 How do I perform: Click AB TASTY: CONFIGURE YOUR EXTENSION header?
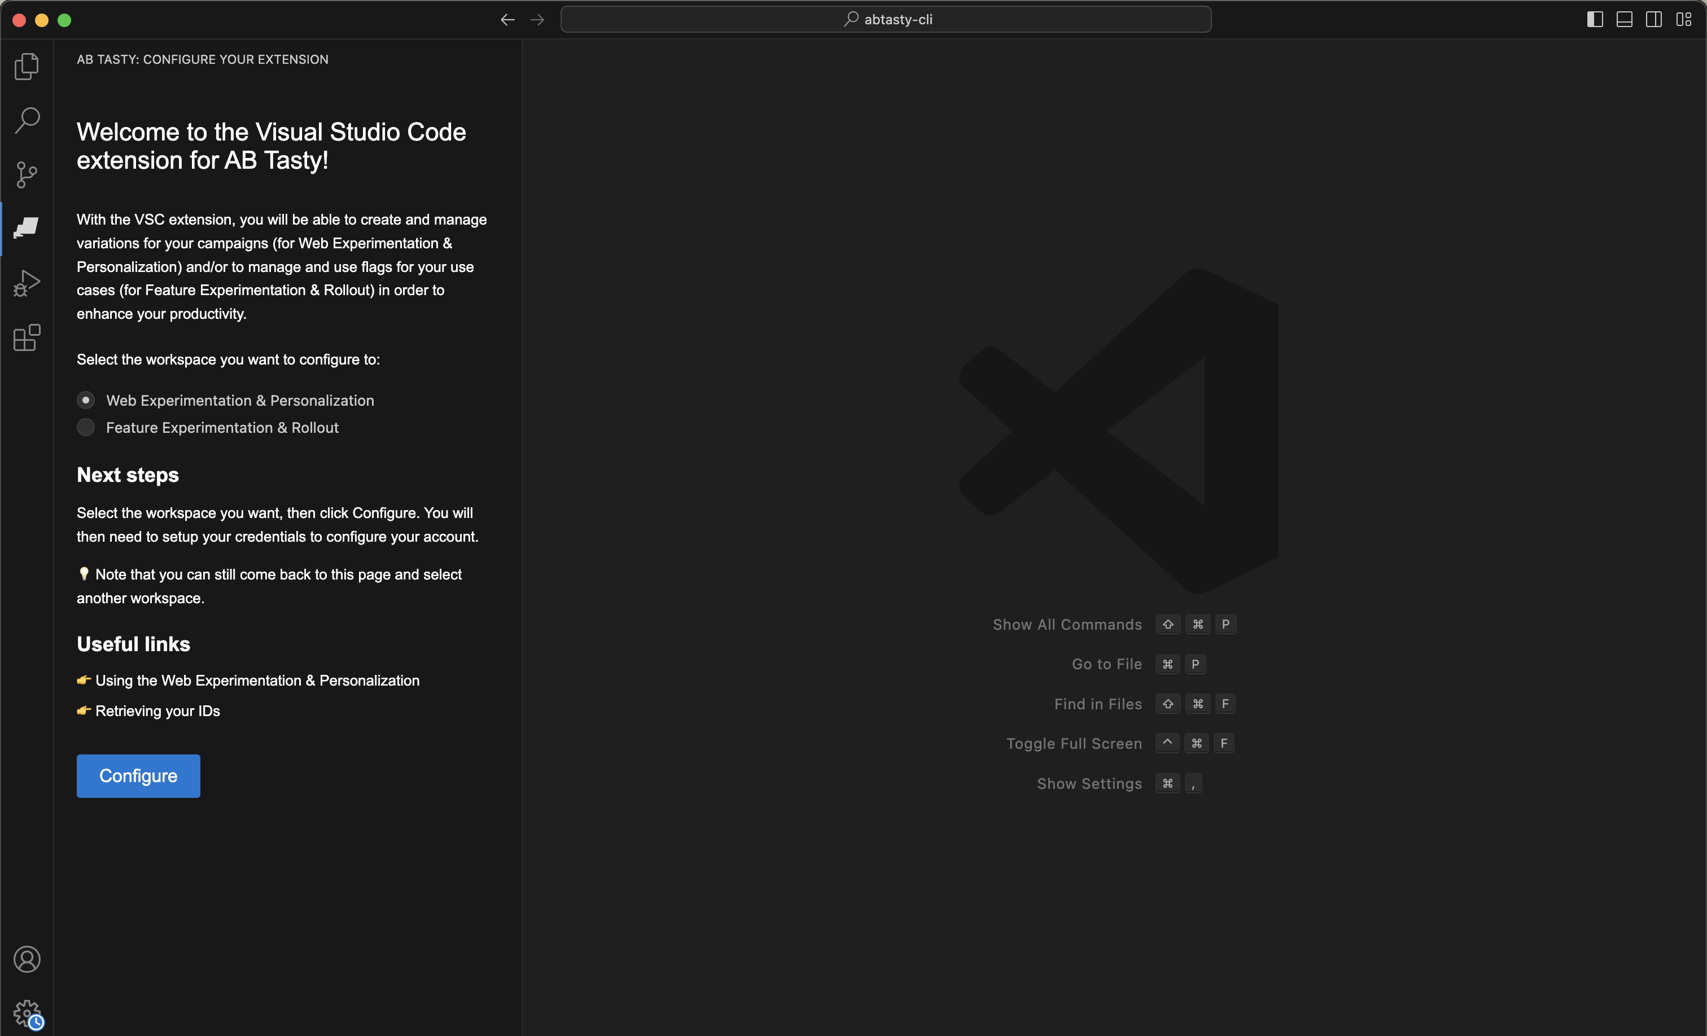click(203, 60)
